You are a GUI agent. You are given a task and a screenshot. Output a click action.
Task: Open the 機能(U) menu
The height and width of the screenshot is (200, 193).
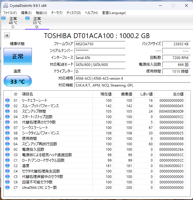41,13
